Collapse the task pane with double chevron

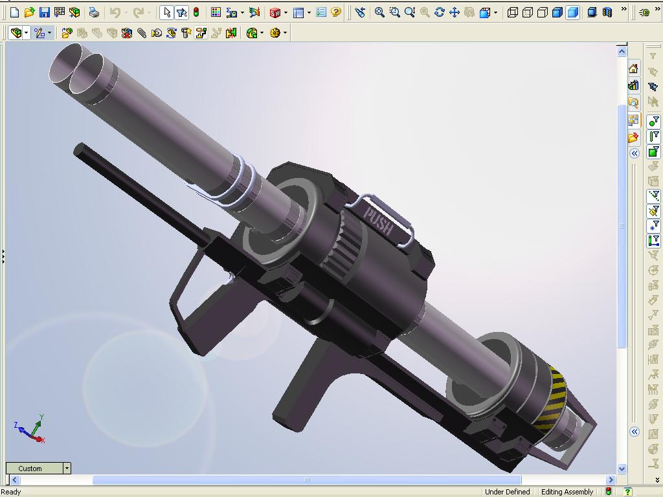635,153
